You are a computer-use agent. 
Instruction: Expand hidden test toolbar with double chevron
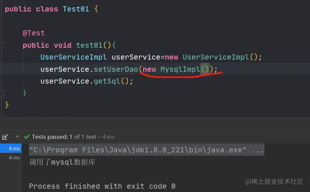tap(17, 137)
